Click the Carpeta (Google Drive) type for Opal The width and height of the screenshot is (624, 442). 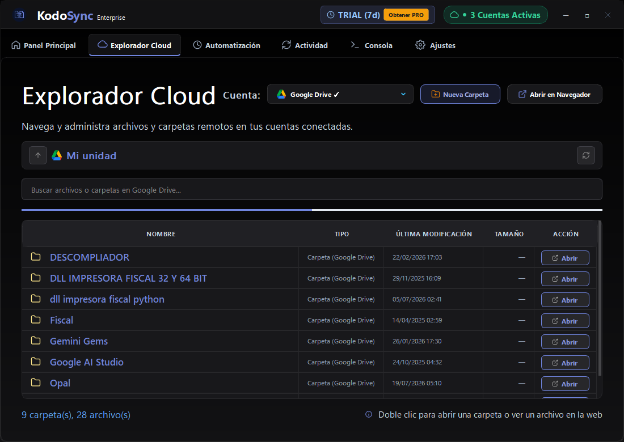coord(341,383)
